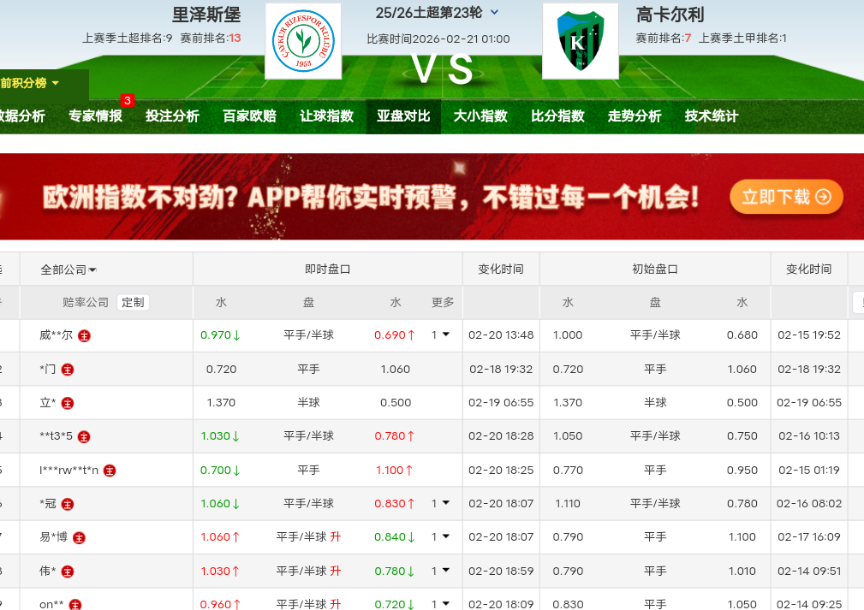The image size is (864, 610).
Task: Expand more odds for 易*博 row
Action: 440,537
